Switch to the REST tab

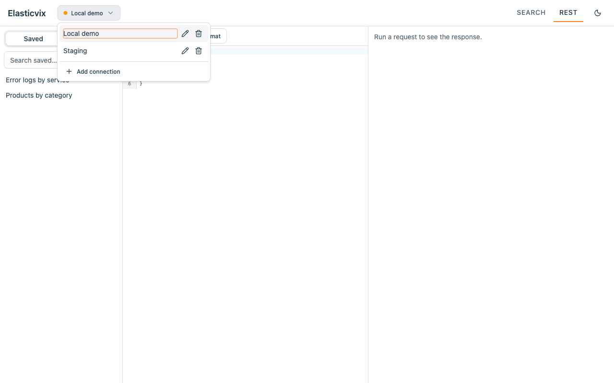[x=568, y=13]
